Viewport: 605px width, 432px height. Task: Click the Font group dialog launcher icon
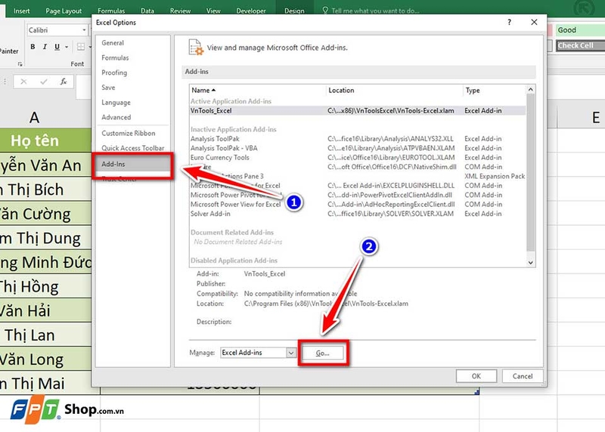click(20, 64)
